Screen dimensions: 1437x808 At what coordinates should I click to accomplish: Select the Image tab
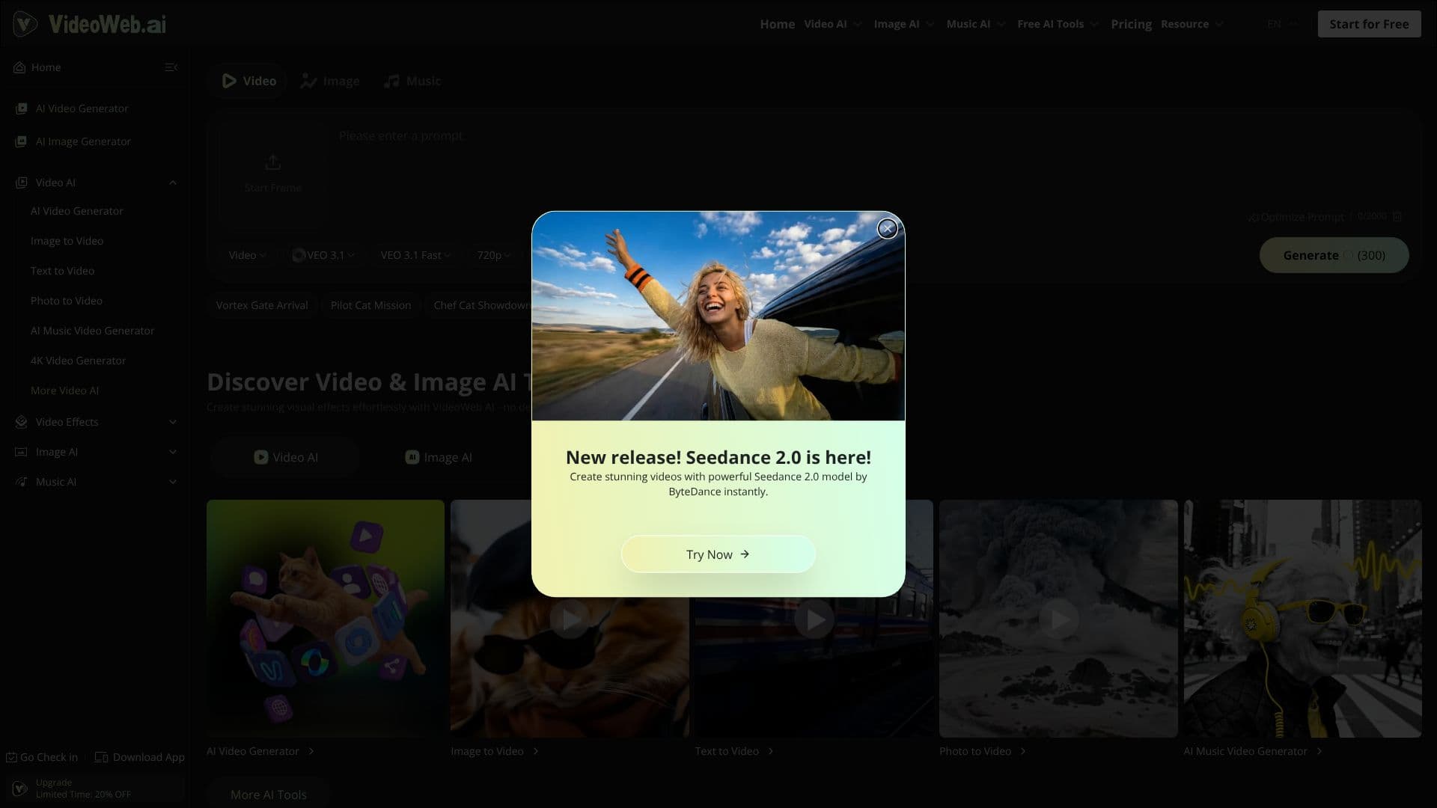click(x=329, y=81)
